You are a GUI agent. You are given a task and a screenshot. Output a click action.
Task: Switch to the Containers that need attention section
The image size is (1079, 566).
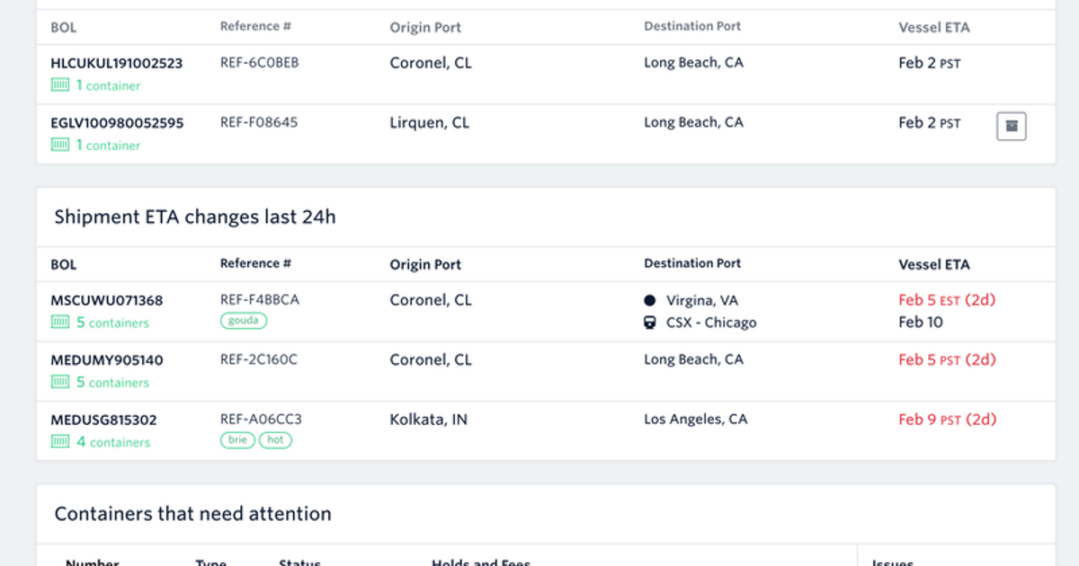coord(192,513)
